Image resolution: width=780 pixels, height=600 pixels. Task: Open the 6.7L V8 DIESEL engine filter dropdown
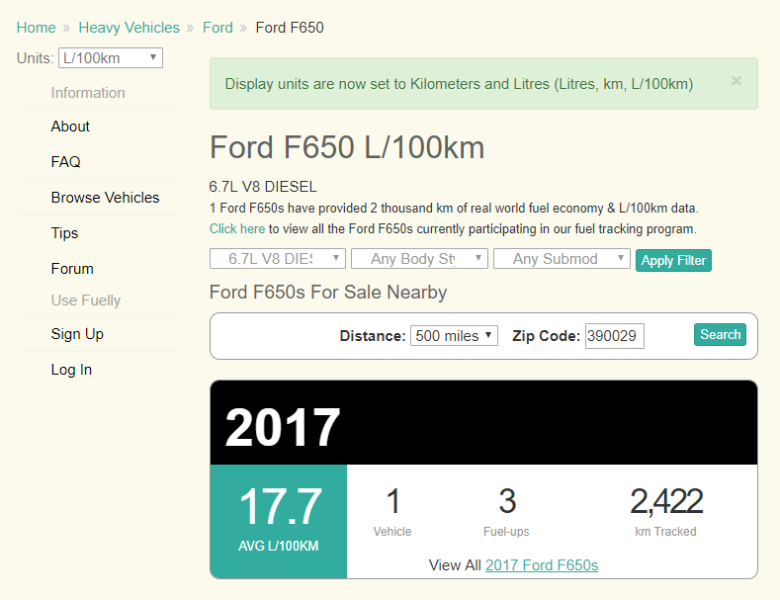pyautogui.click(x=278, y=259)
